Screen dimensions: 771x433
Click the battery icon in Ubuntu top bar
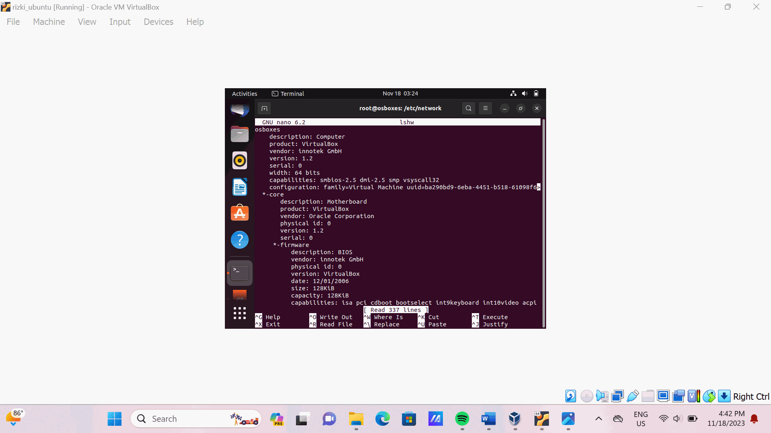(x=536, y=93)
